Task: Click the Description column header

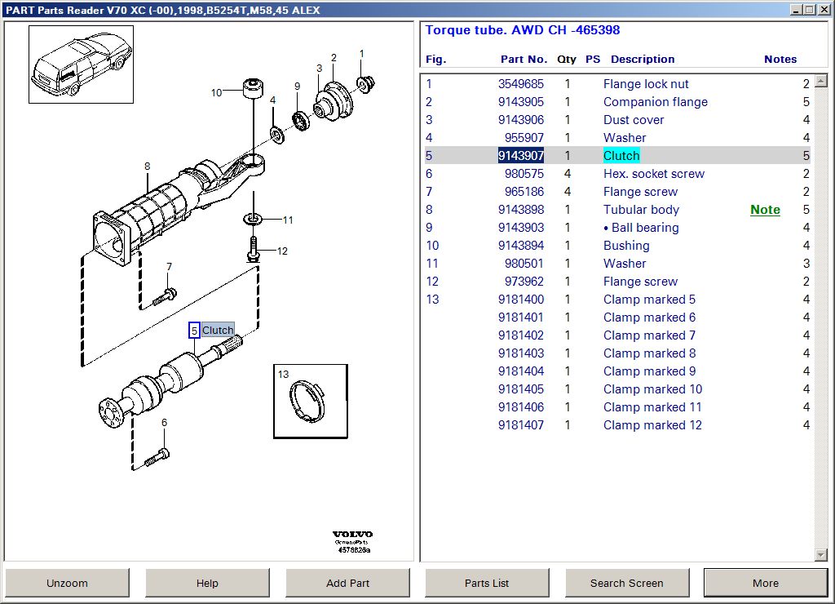Action: tap(643, 59)
